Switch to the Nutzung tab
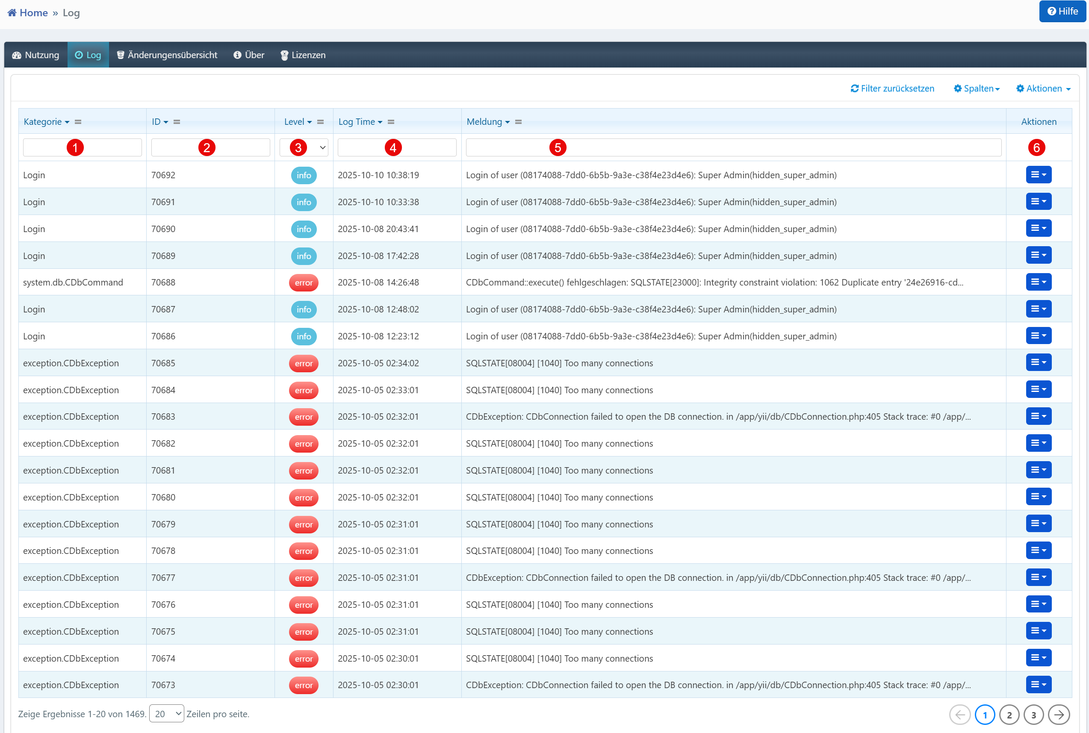 36,55
